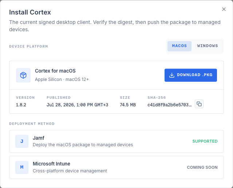The height and width of the screenshot is (188, 233).
Task: Click the SIZE column label
Action: click(125, 98)
